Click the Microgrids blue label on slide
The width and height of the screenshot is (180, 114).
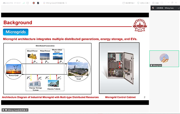tap(16, 32)
